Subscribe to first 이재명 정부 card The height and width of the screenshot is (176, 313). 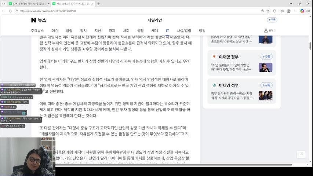pyautogui.click(x=266, y=57)
